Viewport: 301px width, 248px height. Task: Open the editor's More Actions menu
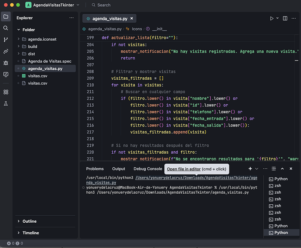click(294, 18)
